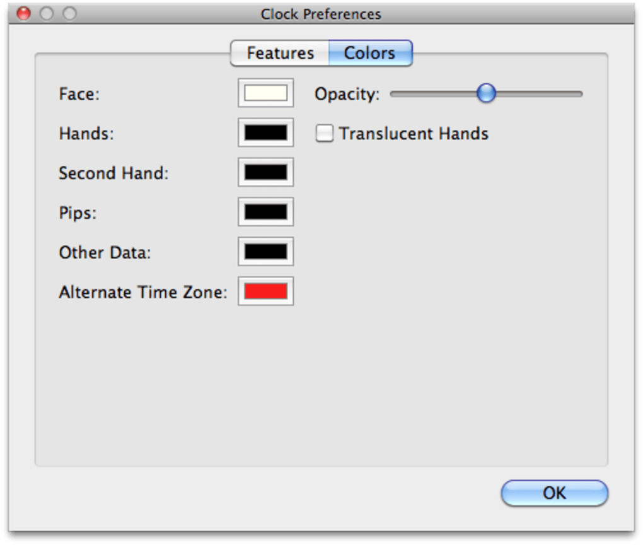Click the Opacity label
Viewport: 643px width, 545px height.
pos(347,95)
